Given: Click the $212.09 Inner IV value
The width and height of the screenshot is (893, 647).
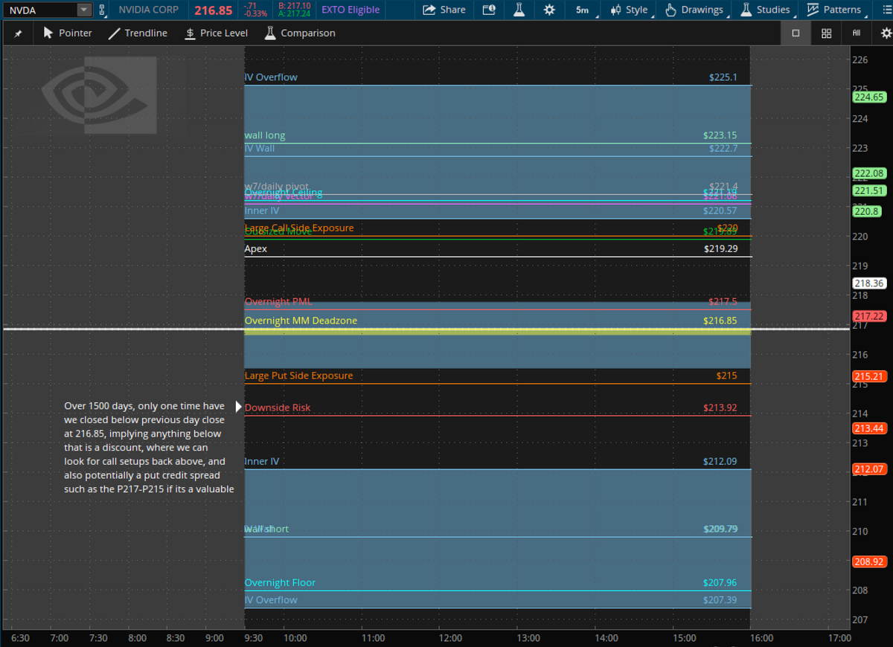Looking at the screenshot, I should 720,461.
